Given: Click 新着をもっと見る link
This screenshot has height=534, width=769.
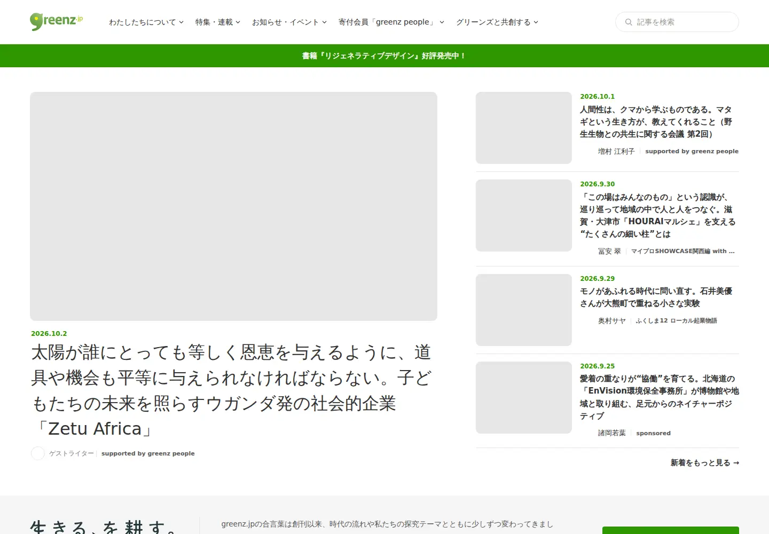Looking at the screenshot, I should (x=705, y=462).
